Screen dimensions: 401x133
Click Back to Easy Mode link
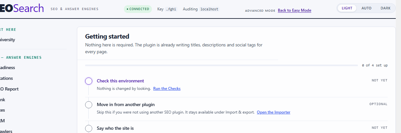pyautogui.click(x=294, y=10)
